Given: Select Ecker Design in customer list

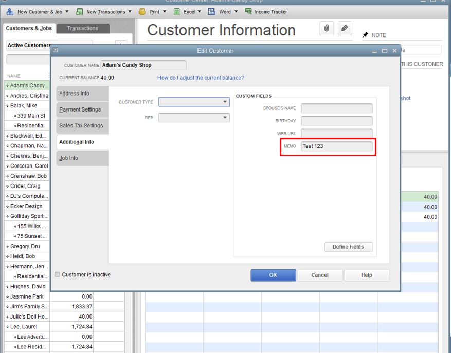Looking at the screenshot, I should (27, 206).
